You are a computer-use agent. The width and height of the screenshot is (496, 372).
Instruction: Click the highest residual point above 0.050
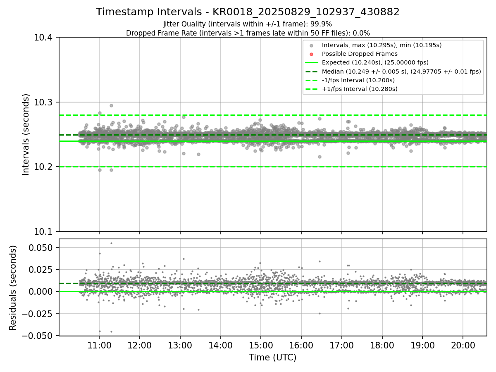pos(111,243)
